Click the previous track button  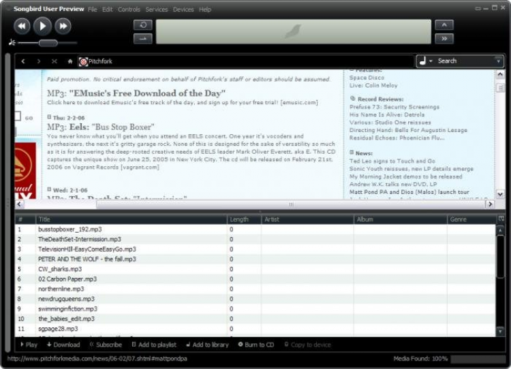click(x=22, y=26)
